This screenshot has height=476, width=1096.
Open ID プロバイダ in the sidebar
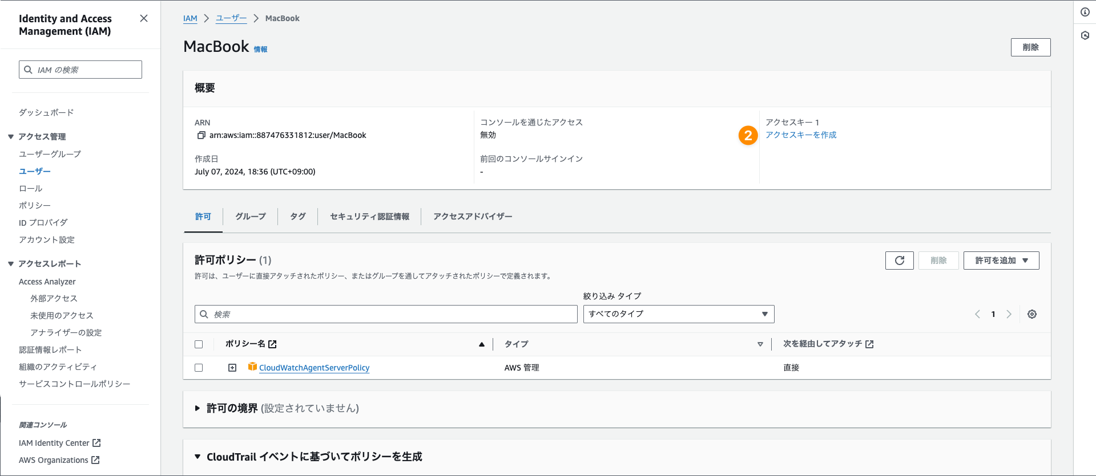(x=43, y=223)
